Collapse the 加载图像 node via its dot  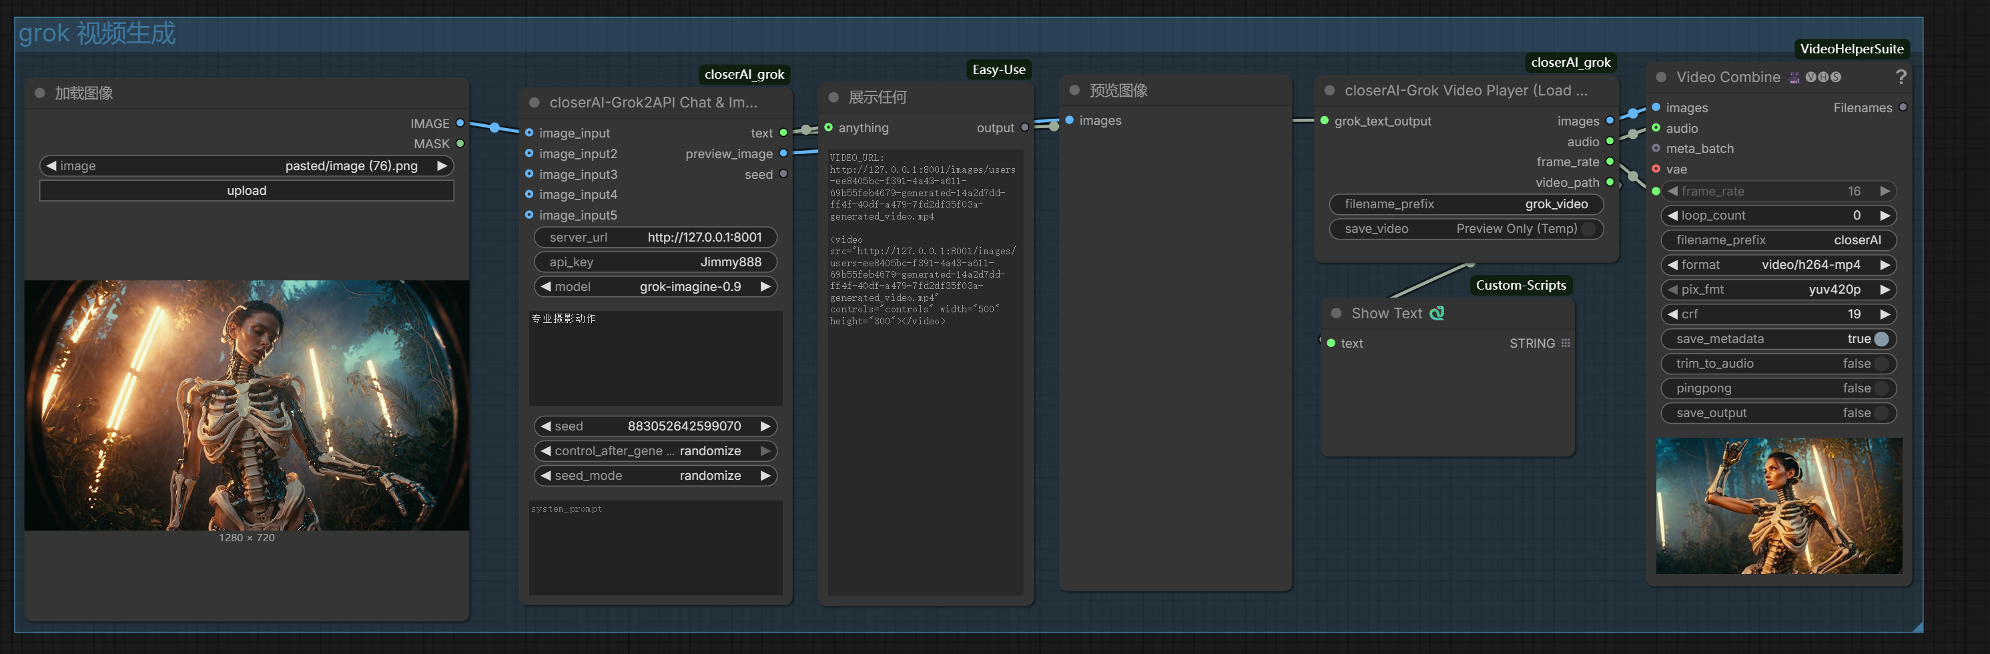click(39, 93)
